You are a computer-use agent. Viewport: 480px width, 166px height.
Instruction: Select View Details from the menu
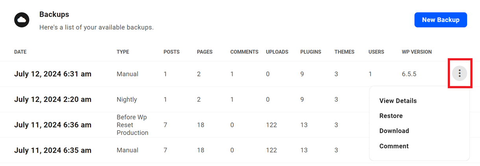pos(398,101)
